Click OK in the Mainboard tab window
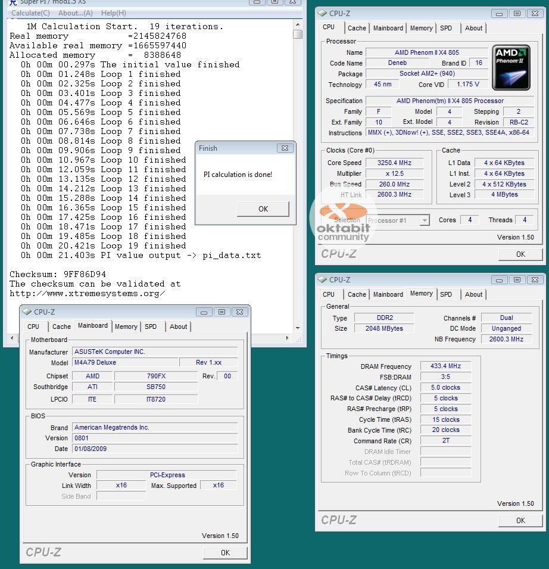Viewport: 549px width, 569px height. tap(225, 552)
